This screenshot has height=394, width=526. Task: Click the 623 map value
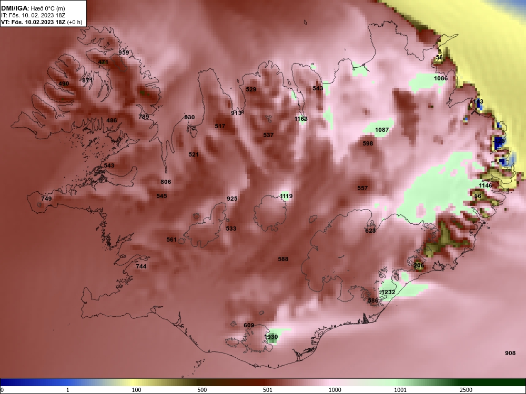tap(370, 231)
